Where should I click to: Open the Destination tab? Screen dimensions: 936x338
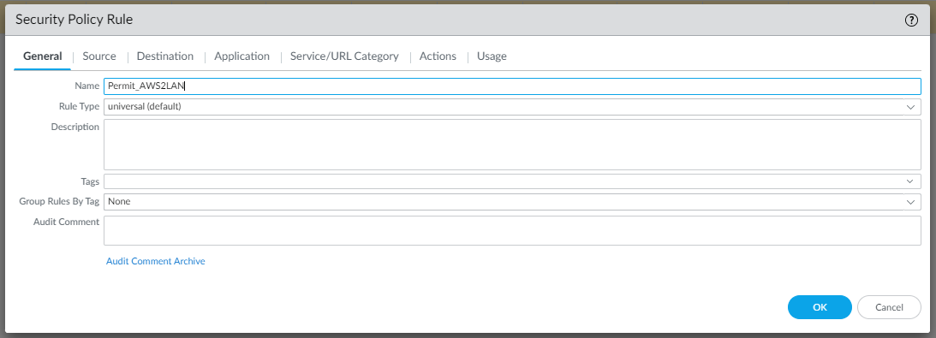point(164,56)
